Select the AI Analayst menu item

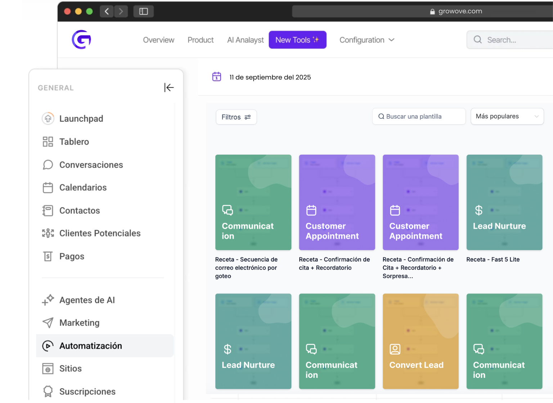coord(245,40)
